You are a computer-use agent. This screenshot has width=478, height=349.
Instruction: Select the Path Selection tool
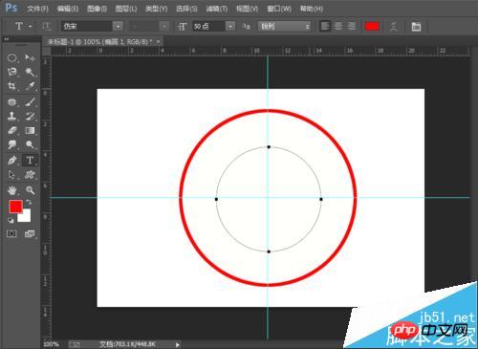coord(11,175)
